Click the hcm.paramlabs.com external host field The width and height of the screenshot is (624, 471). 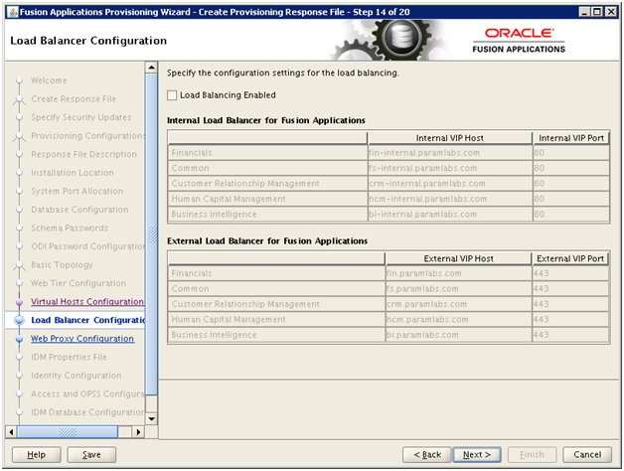click(x=458, y=319)
